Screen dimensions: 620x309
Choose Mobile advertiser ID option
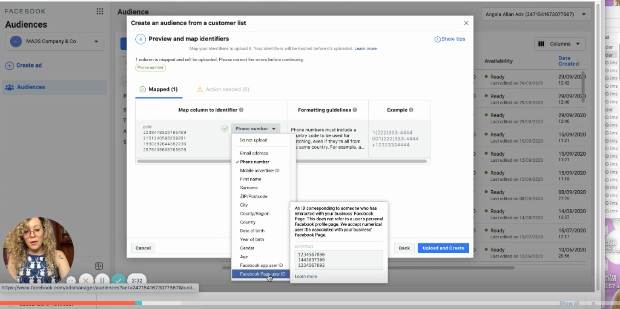(260, 171)
